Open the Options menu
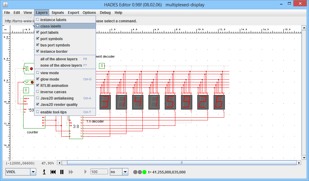Screen dimensions: 309x181 pos(89,13)
